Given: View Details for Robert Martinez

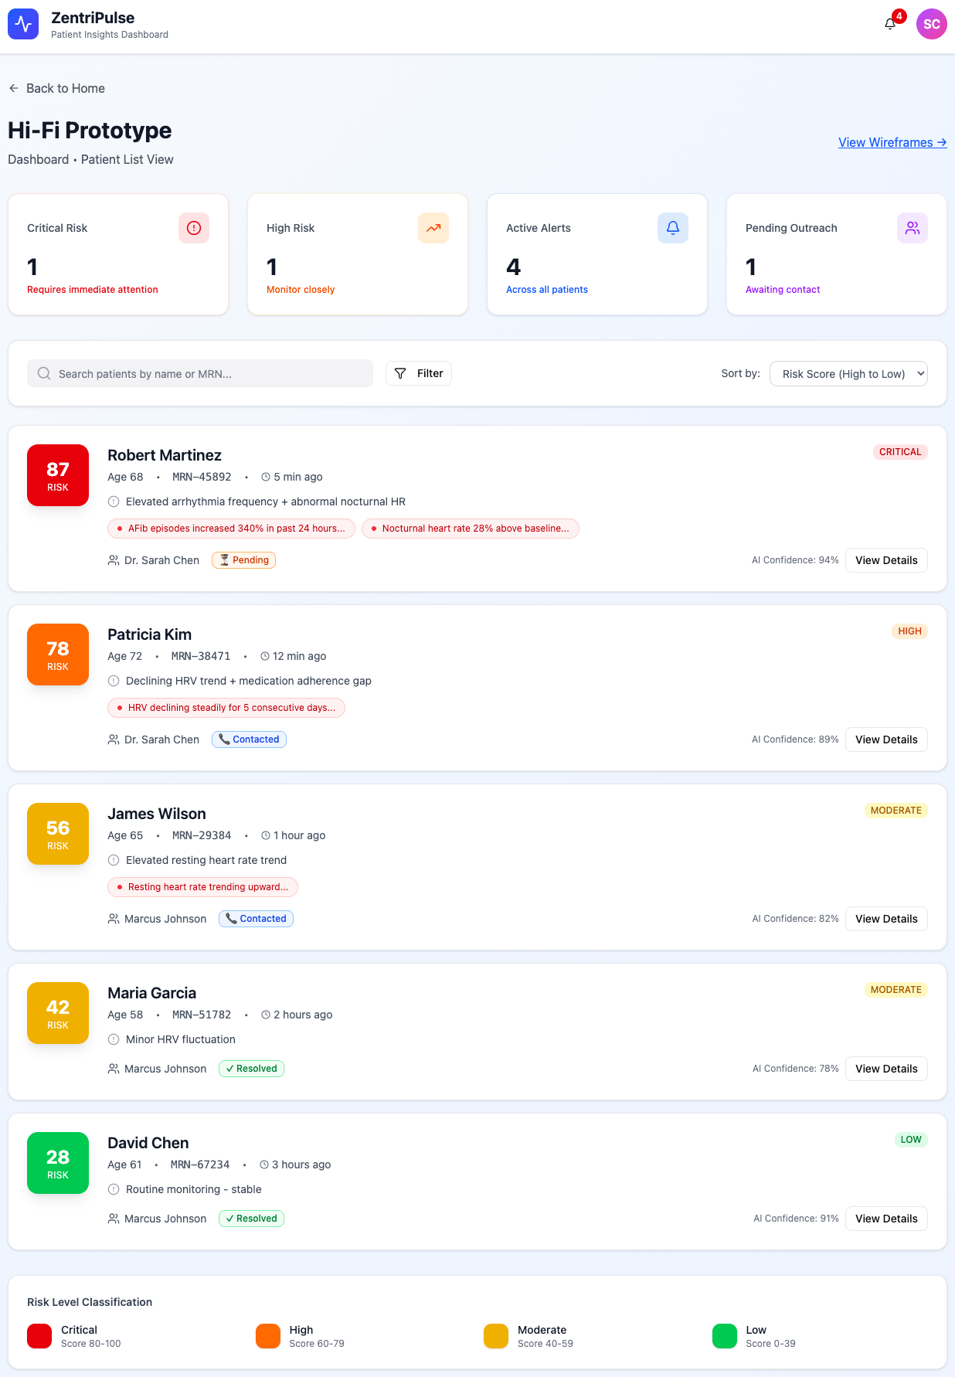Looking at the screenshot, I should point(886,560).
